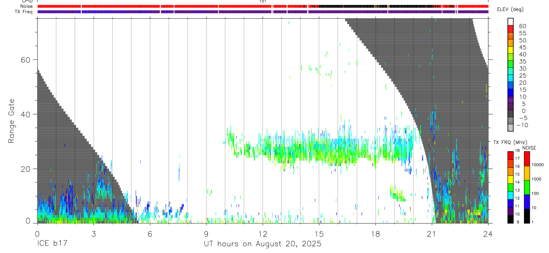549x253 pixels.
Task: Click the purple TX Freq status bar strip
Action: [262, 12]
